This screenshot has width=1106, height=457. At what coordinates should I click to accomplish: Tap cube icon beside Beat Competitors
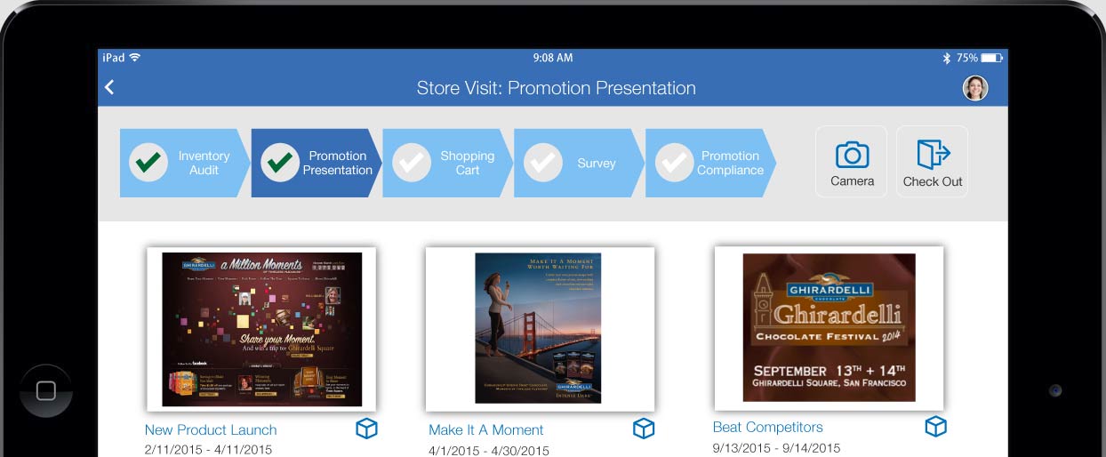click(x=935, y=426)
